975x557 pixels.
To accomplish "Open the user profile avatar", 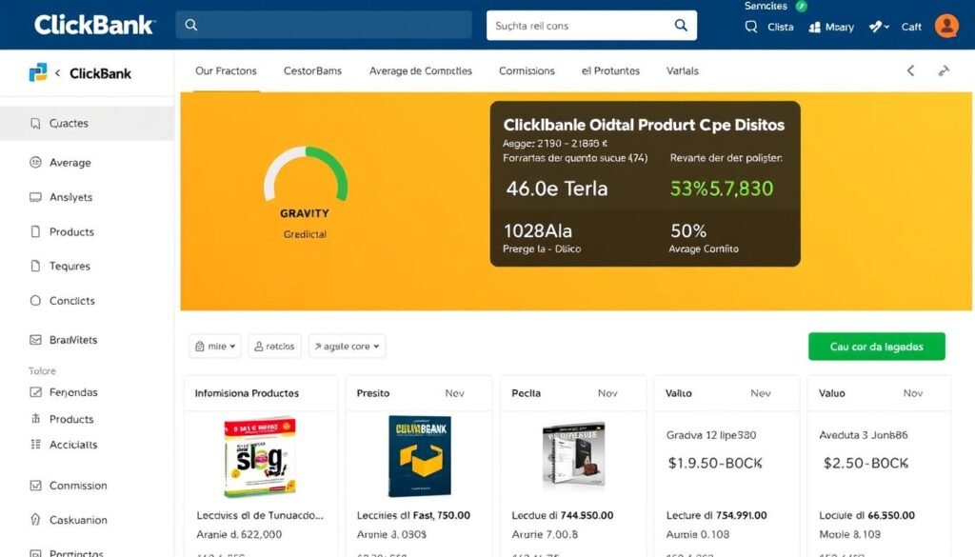I will 946,26.
